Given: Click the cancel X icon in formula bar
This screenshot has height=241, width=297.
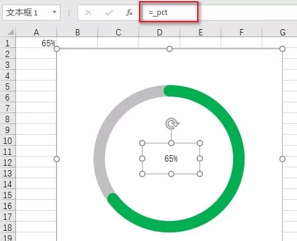Looking at the screenshot, I should tap(88, 13).
